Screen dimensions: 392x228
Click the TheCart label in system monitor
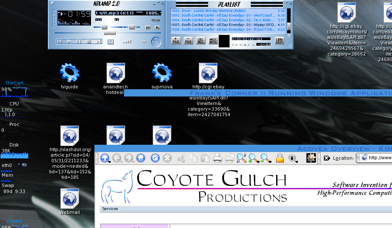(x=14, y=83)
